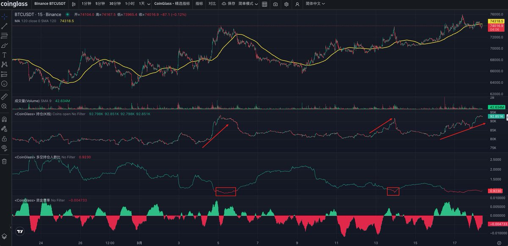Take a snapshot with camera icon
Viewport: 508px width, 246px height.
click(x=276, y=4)
